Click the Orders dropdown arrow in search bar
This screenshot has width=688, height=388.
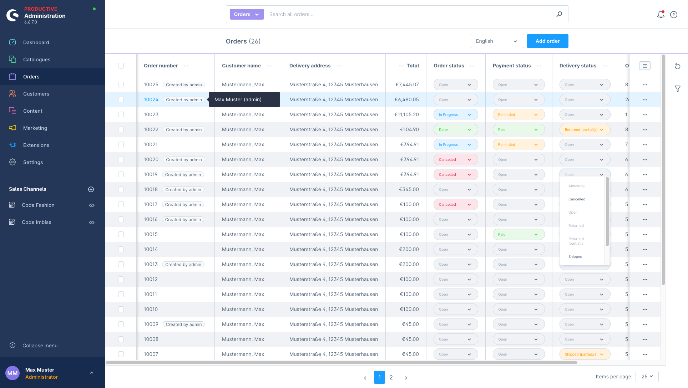257,14
